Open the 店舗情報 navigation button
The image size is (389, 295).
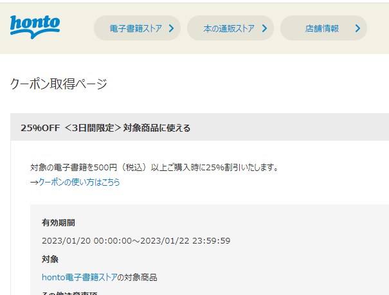click(x=324, y=28)
